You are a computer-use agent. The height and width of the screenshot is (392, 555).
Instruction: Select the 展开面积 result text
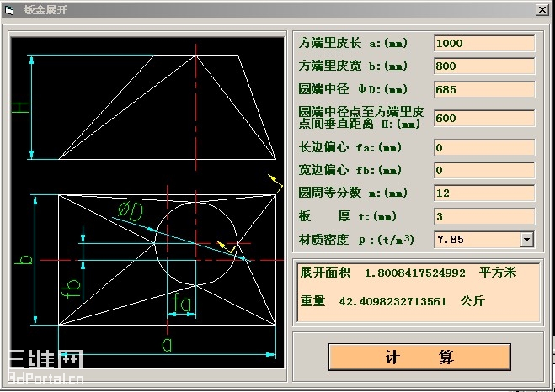point(408,273)
